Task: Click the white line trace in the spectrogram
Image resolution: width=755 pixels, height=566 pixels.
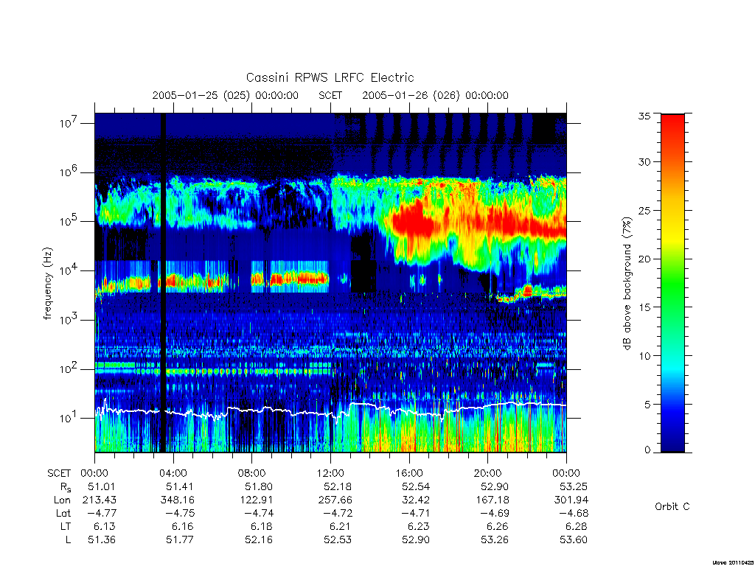Action: [x=330, y=410]
